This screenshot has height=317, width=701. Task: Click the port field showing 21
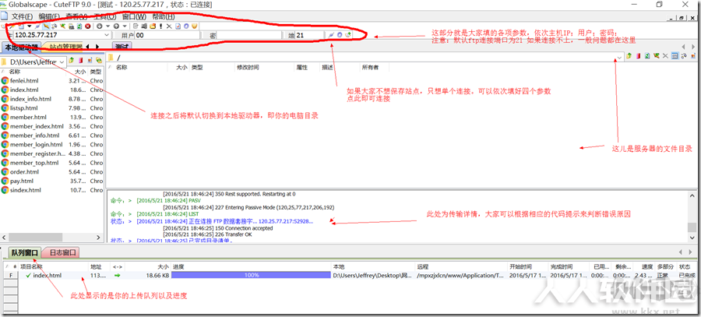point(309,35)
